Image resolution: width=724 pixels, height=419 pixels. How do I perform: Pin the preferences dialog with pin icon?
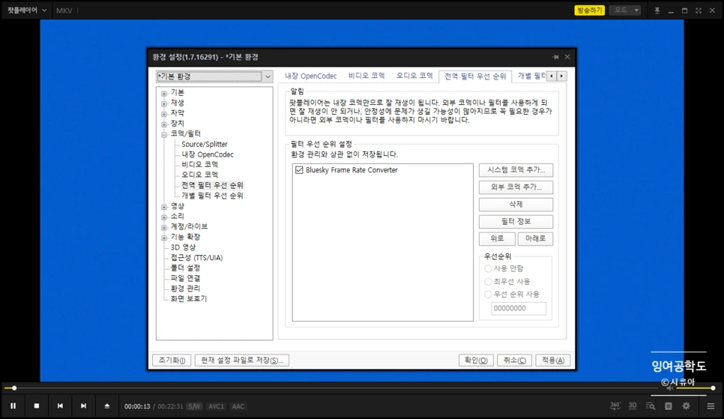(555, 57)
